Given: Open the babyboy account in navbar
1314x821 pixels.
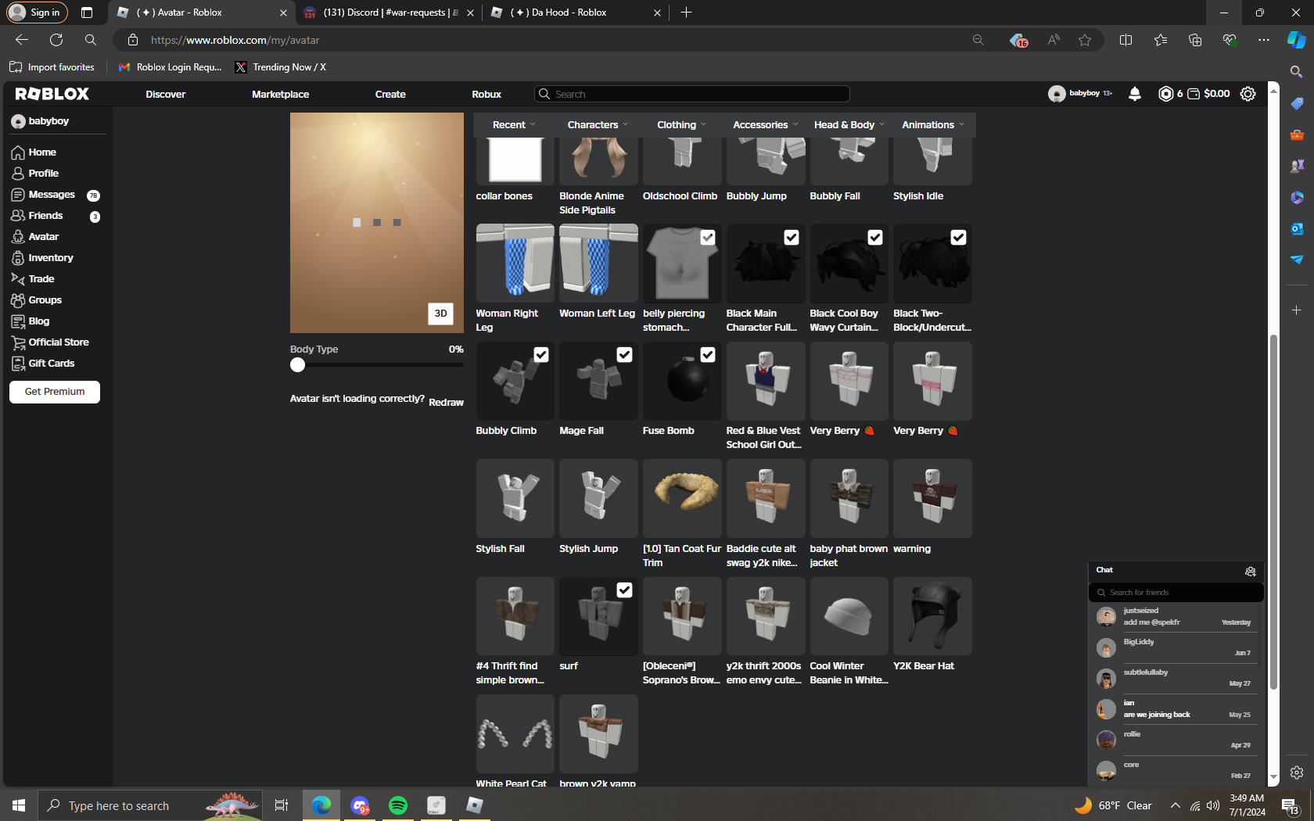Looking at the screenshot, I should point(1080,94).
